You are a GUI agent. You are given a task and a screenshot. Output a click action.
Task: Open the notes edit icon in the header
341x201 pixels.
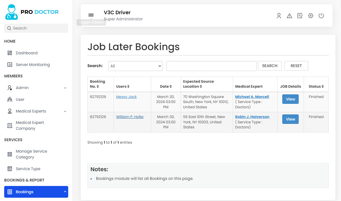click(300, 16)
